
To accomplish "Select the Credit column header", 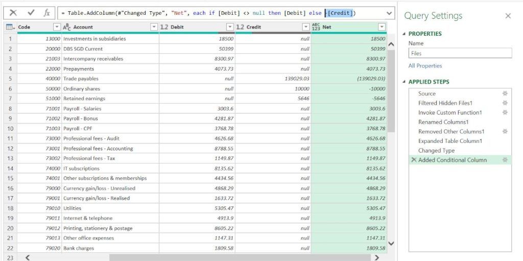I will pyautogui.click(x=274, y=27).
